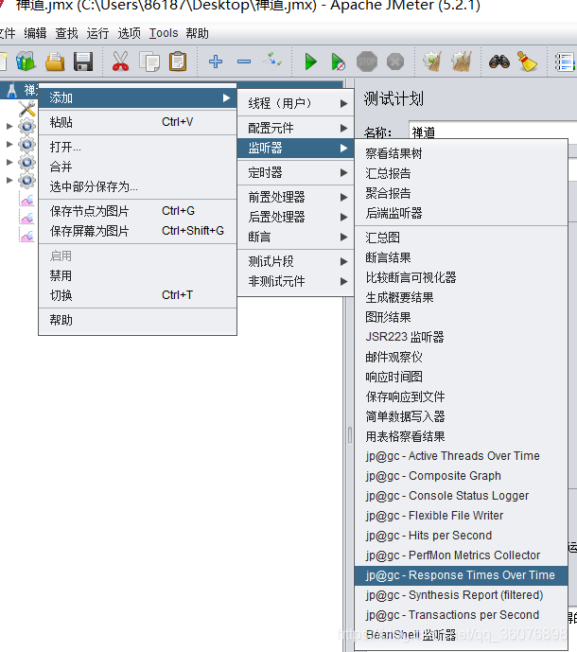Open the 运行 menu
This screenshot has height=652, width=577.
coord(97,33)
